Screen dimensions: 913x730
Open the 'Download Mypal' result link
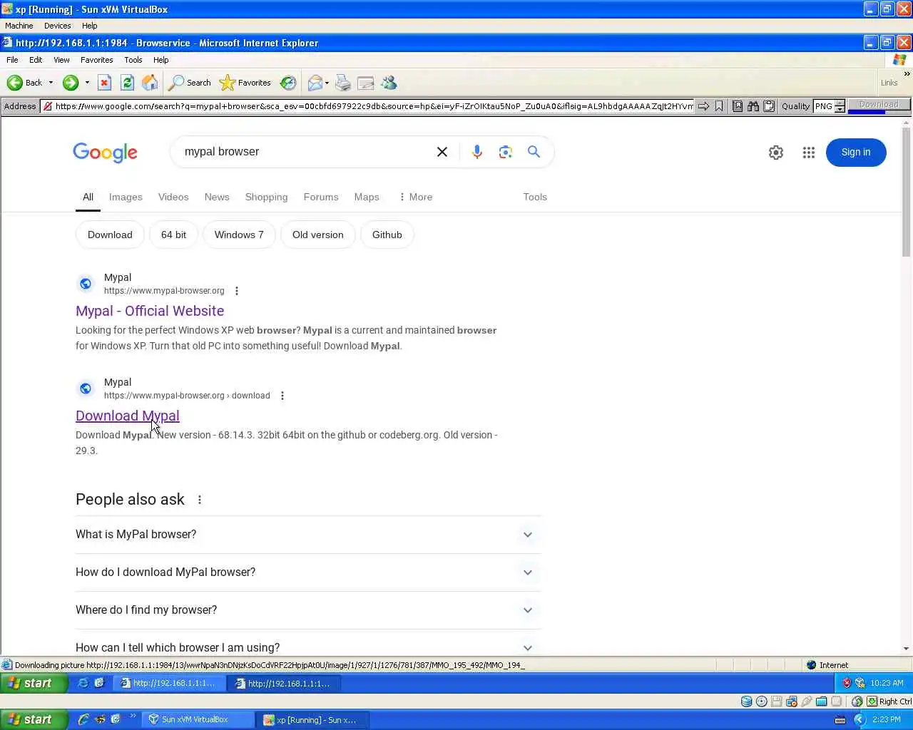(128, 416)
